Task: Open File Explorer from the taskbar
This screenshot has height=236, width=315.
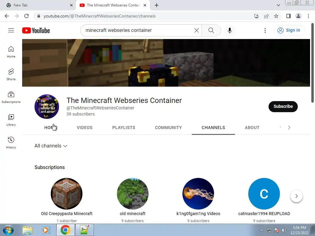Action: click(27, 230)
